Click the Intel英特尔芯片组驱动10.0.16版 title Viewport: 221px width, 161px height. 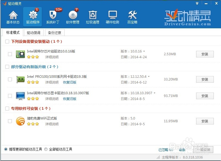pyautogui.click(x=51, y=51)
